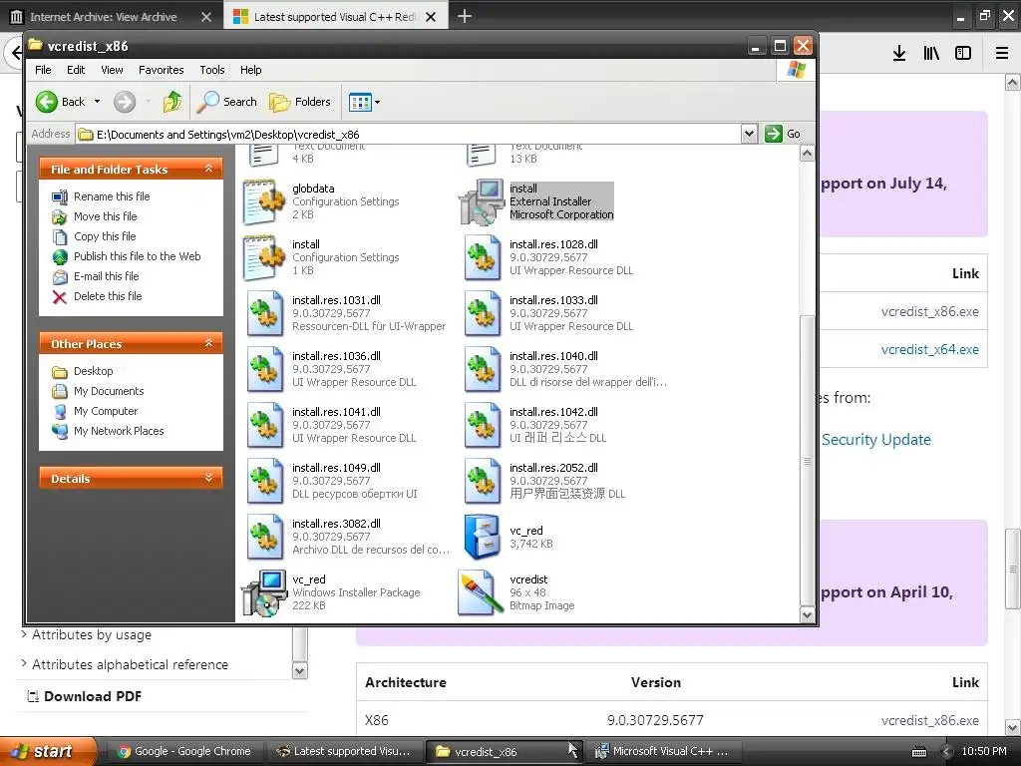Select install.res.1028.dll icon
Viewport: 1021px width, 766px height.
pos(482,257)
